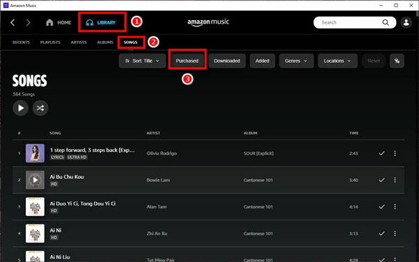Click thumbnail of Ai Duo Yi Ci

click(35, 207)
